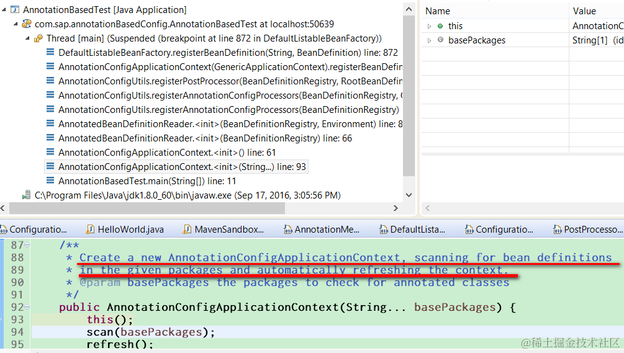Click the DefaultLista... class file icon

[x=384, y=230]
